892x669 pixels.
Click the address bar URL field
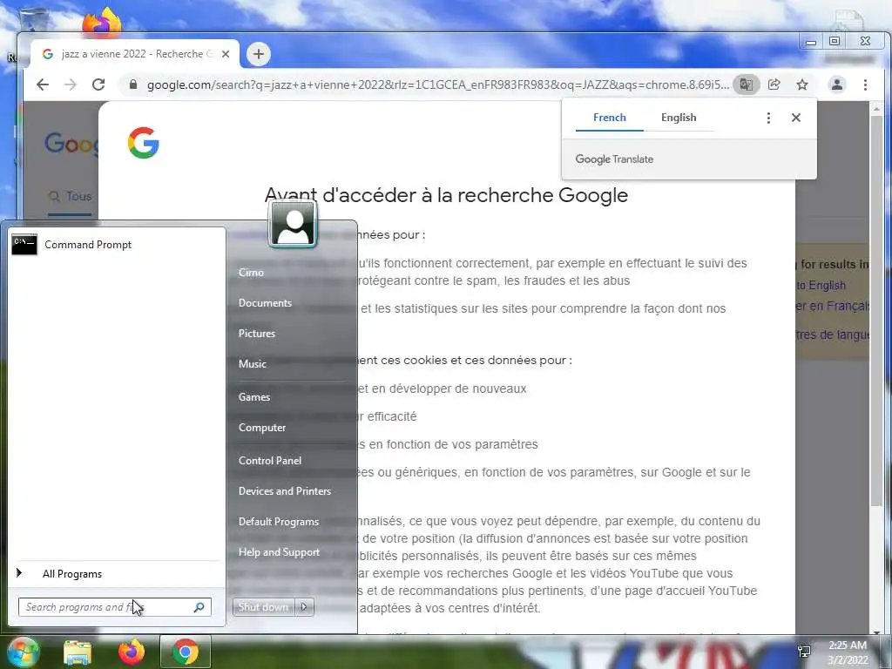[x=437, y=84]
